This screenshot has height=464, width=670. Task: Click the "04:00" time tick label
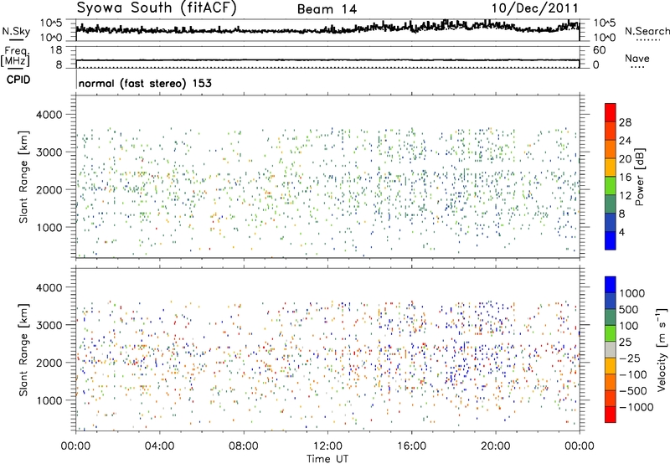159,446
